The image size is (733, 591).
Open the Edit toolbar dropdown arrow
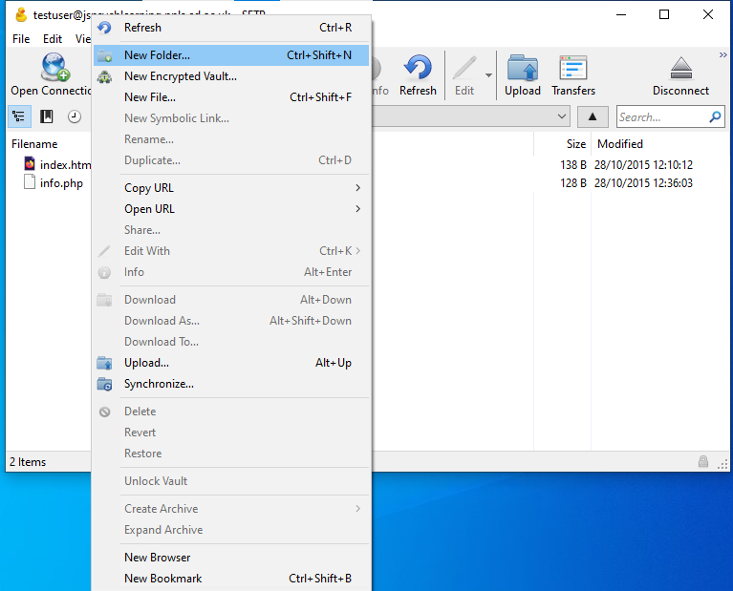click(488, 75)
